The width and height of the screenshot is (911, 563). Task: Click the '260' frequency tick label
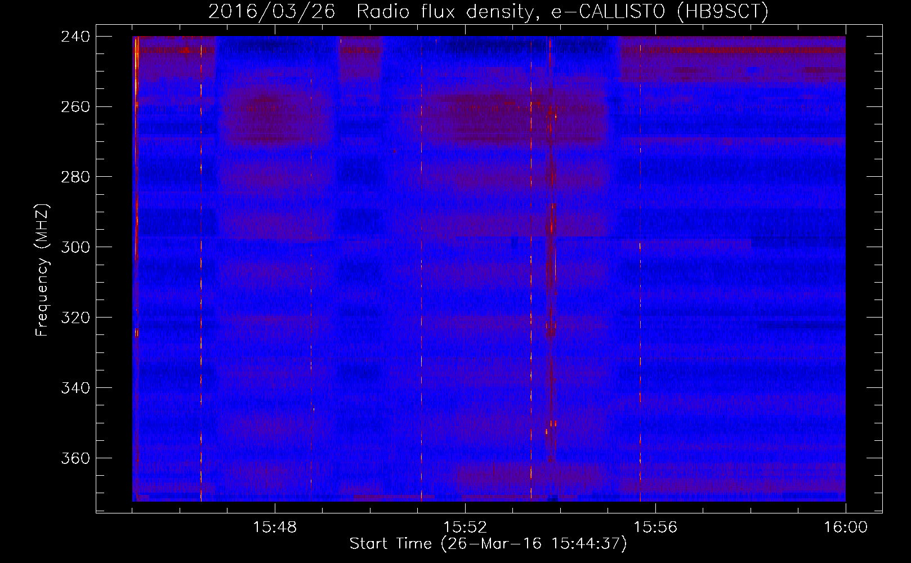(75, 106)
